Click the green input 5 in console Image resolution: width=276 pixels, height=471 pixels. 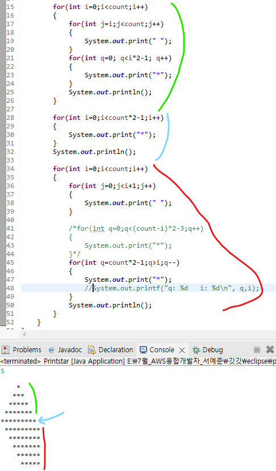click(x=3, y=371)
